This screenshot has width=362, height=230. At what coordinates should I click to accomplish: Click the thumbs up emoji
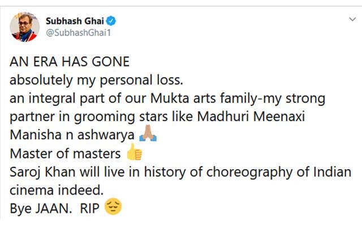coord(135,152)
